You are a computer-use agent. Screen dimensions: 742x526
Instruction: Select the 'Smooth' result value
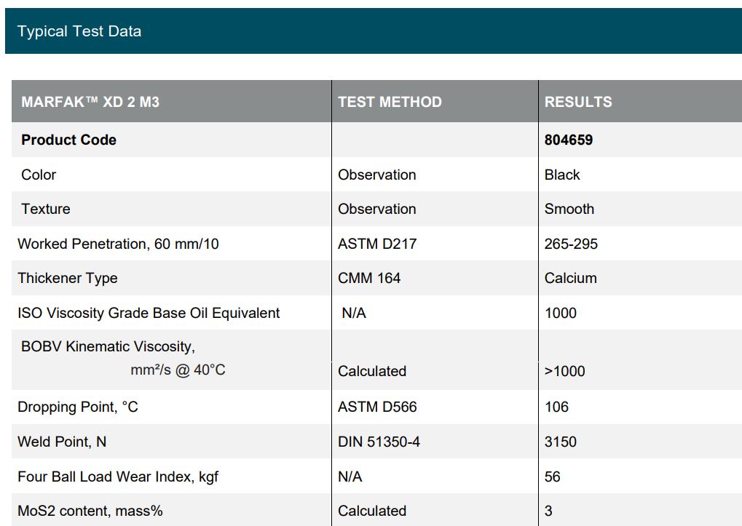click(x=569, y=209)
